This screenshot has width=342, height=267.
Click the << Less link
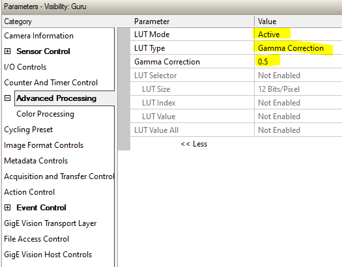(x=194, y=144)
